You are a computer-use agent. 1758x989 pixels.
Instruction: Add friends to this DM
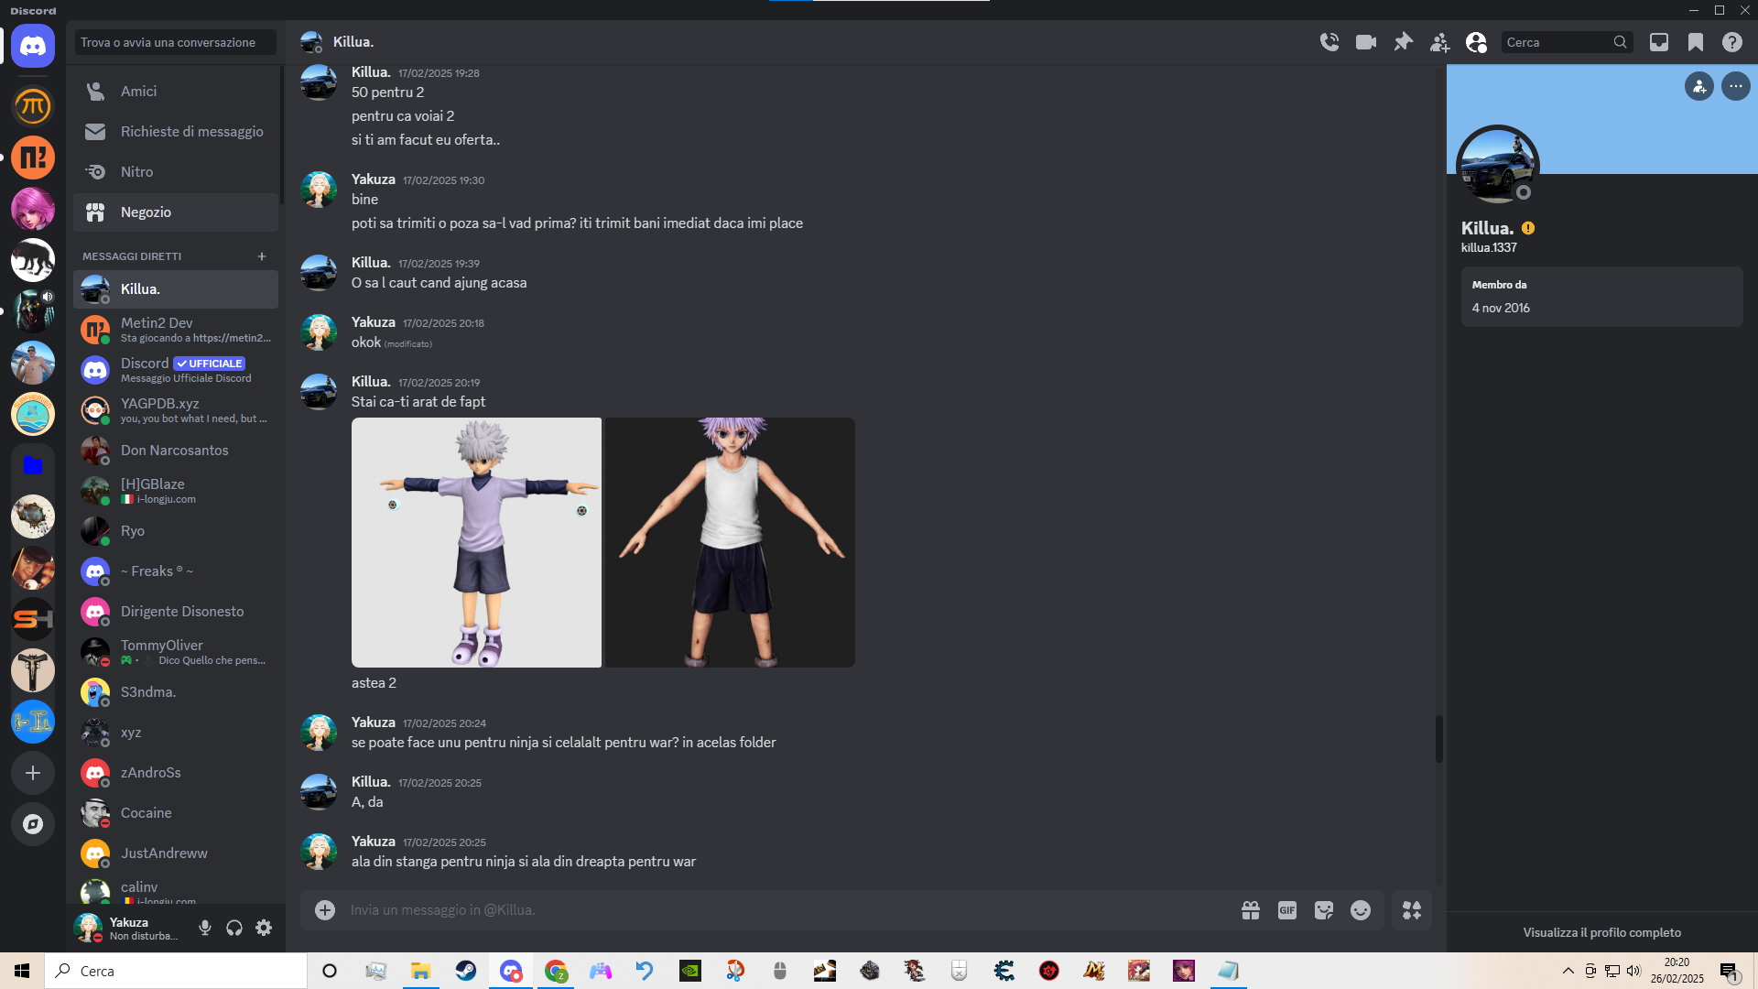(x=1439, y=42)
